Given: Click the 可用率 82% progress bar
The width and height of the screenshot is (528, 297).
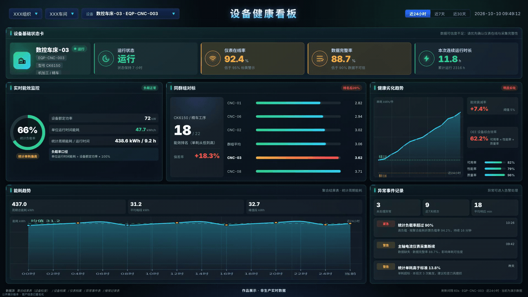Looking at the screenshot, I should click(x=495, y=163).
